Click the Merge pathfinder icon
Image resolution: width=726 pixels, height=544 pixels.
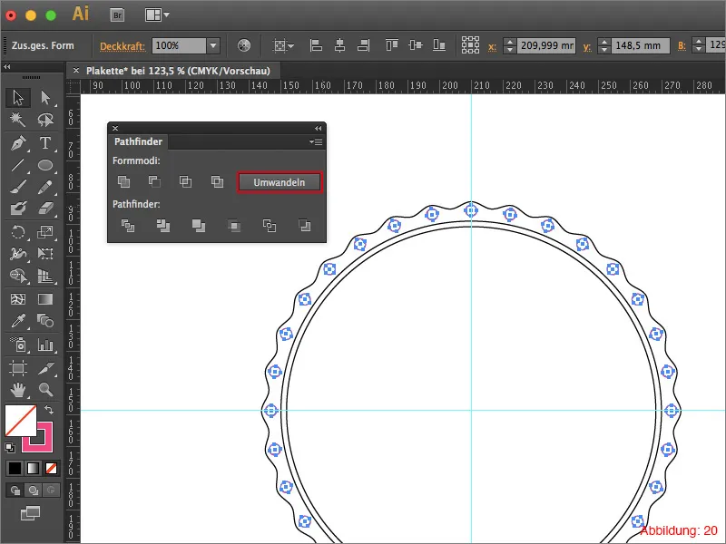coord(199,226)
